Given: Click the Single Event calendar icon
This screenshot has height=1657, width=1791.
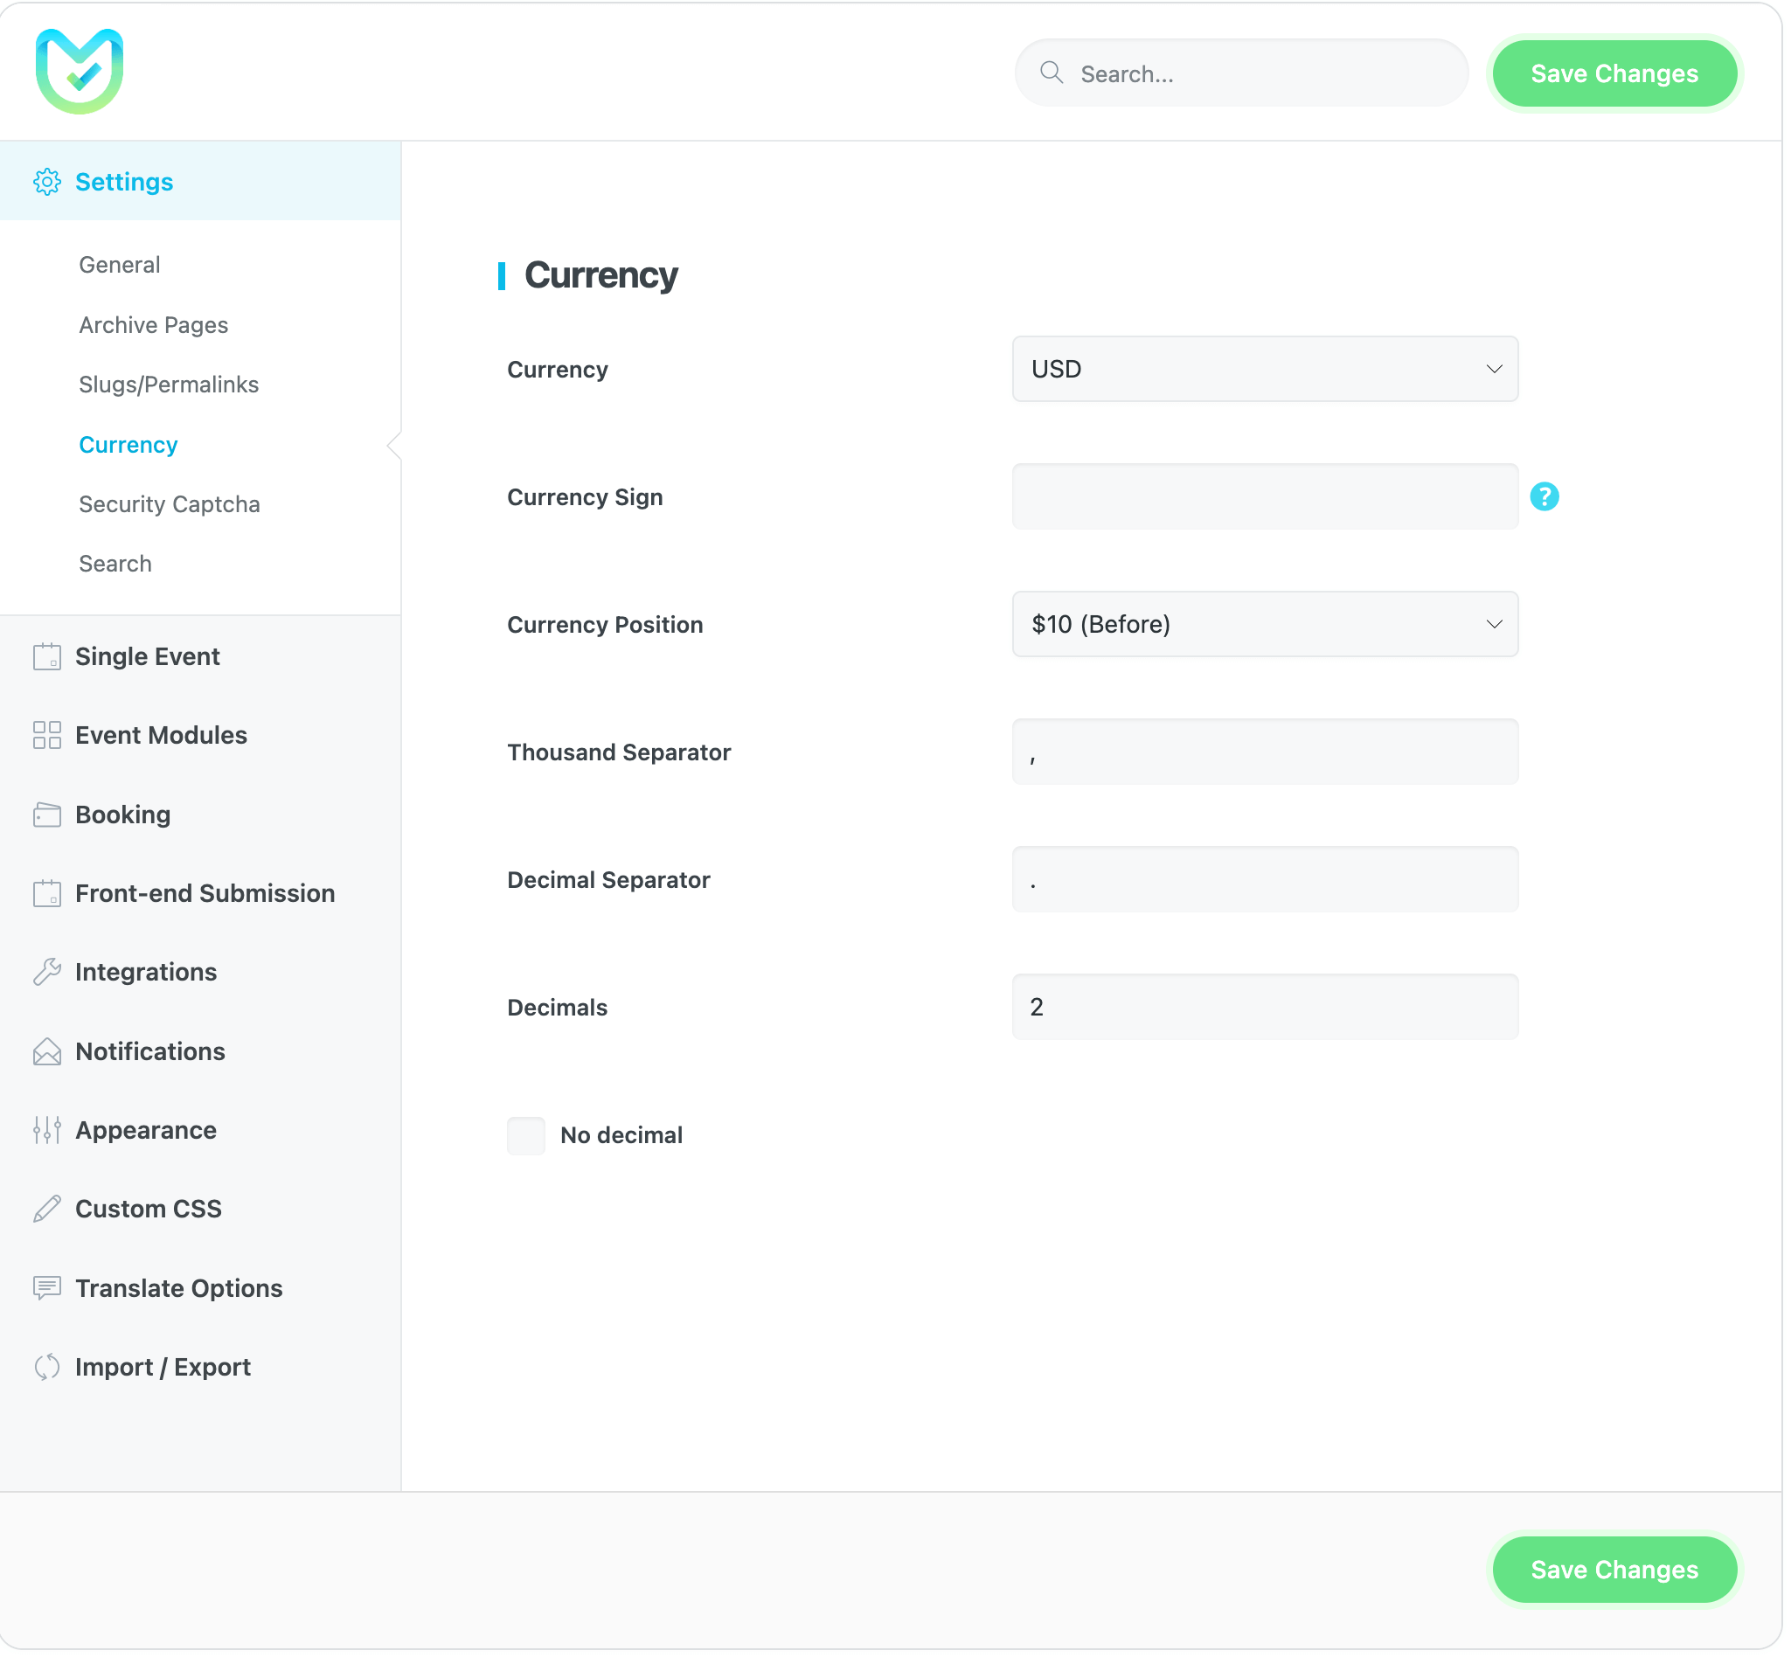Looking at the screenshot, I should click(x=46, y=657).
